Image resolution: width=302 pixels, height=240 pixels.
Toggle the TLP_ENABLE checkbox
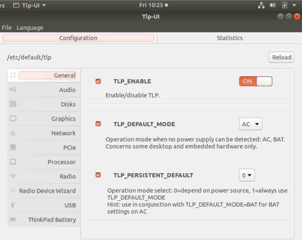point(98,81)
